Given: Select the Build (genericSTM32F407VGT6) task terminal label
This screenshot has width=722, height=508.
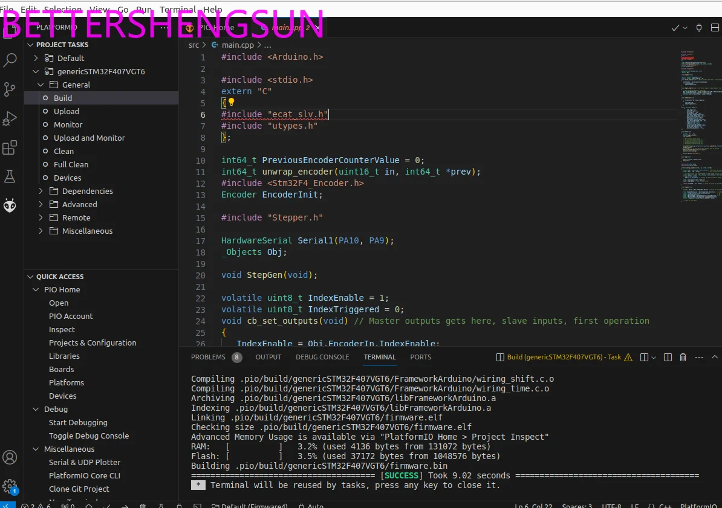Looking at the screenshot, I should point(564,357).
